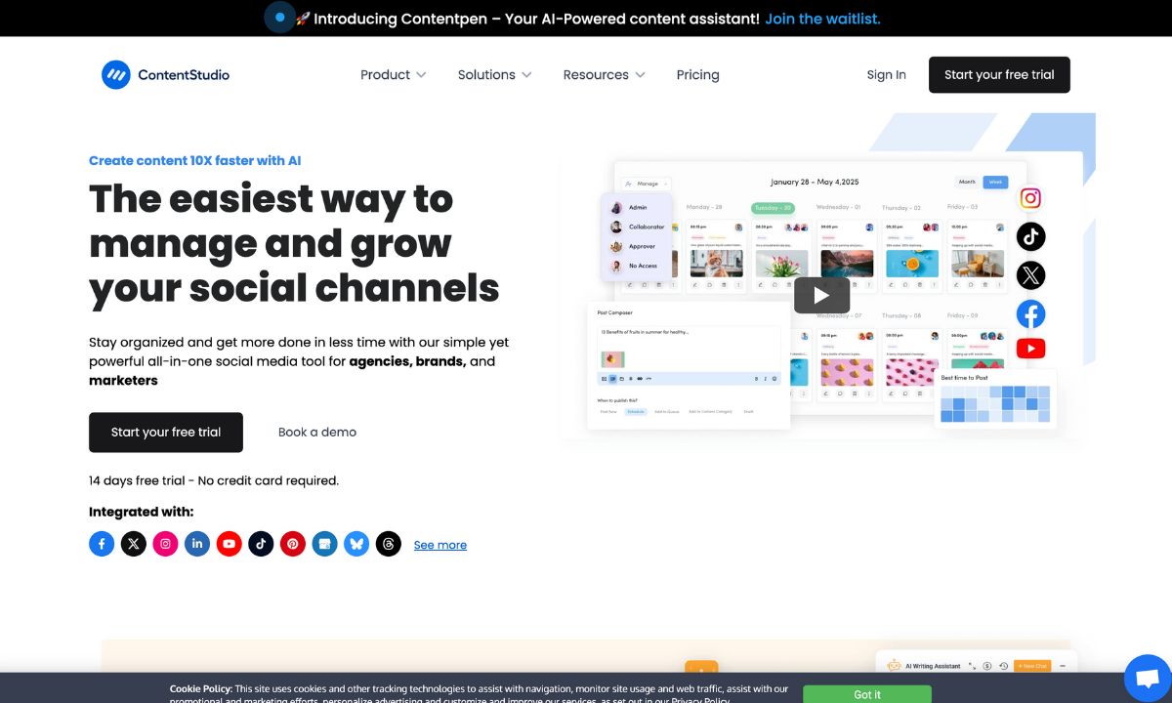Select the Collaborator role in the preview

point(636,227)
